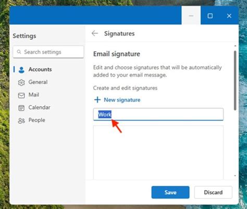Click the General gear icon
Viewport: 247px width, 209px height.
[21, 82]
